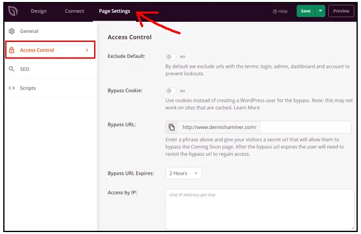Copy the Bypass URL using copy icon

171,127
